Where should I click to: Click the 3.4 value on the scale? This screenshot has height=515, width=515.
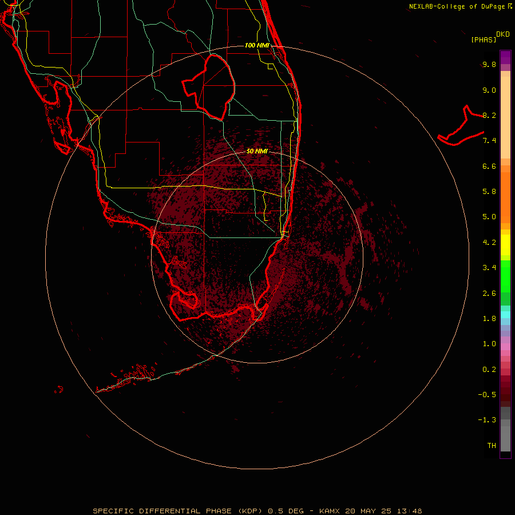[489, 268]
